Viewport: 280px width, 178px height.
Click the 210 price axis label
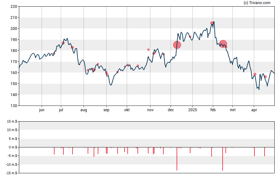14,17
